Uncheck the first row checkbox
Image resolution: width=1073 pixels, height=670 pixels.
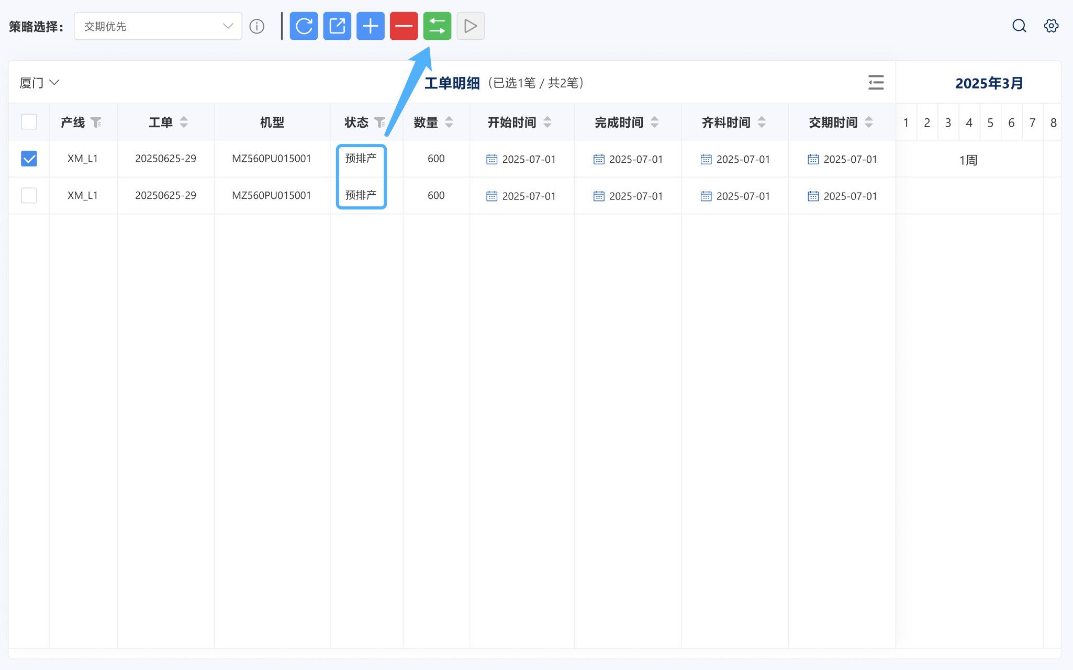[x=29, y=159]
